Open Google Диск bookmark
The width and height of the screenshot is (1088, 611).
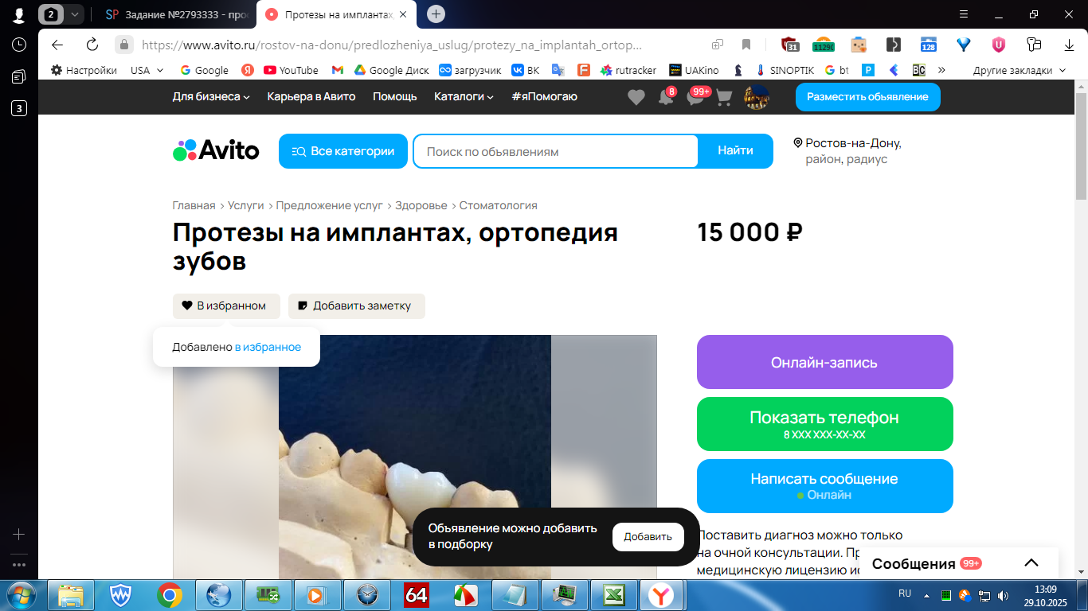click(x=391, y=70)
